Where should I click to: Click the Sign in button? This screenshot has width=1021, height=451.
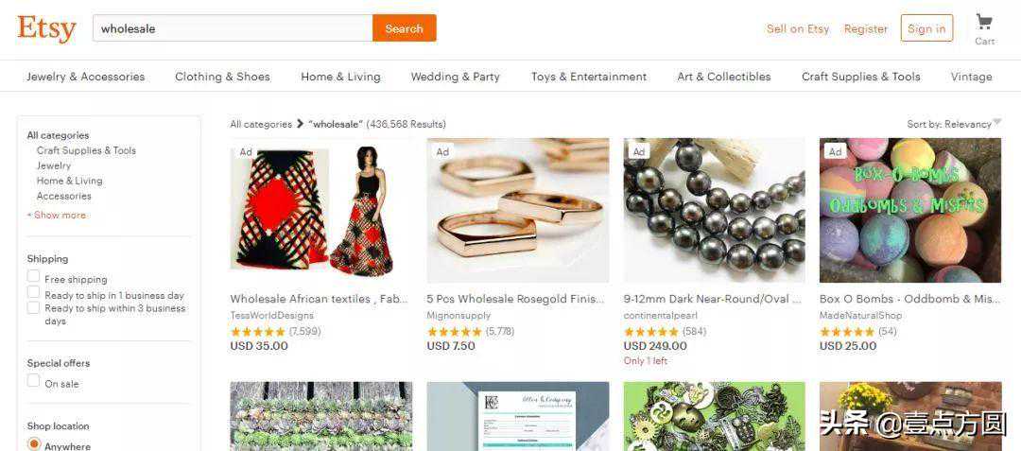(x=926, y=28)
